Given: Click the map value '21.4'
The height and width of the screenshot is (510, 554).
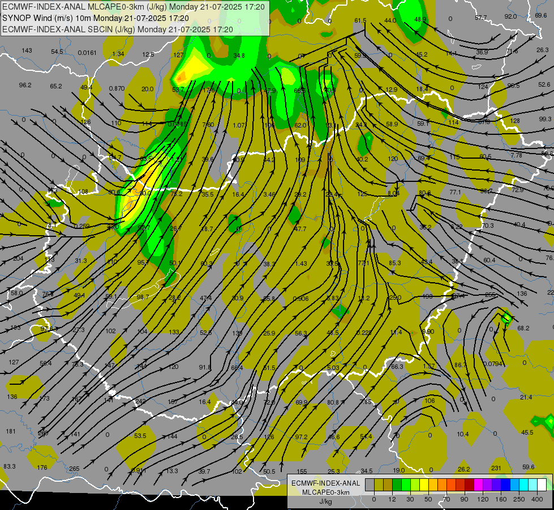Looking at the screenshot, I should pos(526,397).
